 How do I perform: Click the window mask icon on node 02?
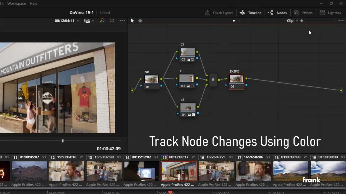click(x=192, y=60)
